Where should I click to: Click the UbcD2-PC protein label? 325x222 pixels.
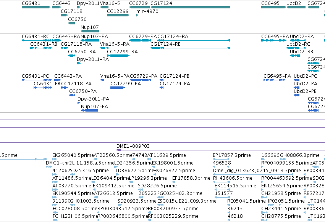305,76
